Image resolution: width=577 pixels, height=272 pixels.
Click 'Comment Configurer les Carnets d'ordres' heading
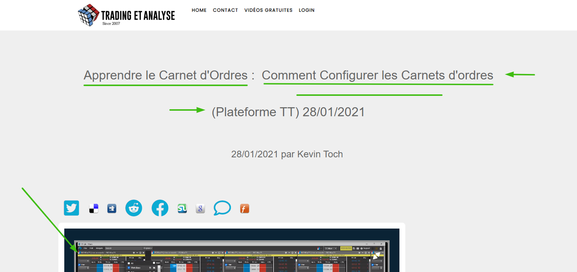(377, 75)
